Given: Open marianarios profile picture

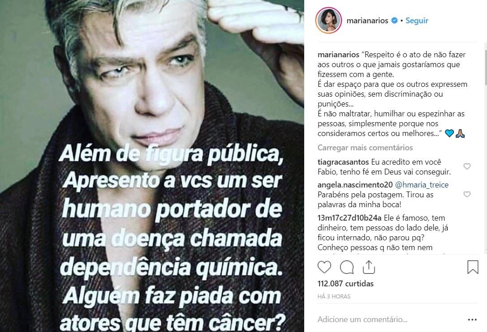Looking at the screenshot, I should click(x=328, y=21).
